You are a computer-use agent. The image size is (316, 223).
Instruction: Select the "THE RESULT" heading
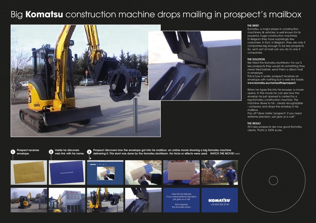pos(254,123)
